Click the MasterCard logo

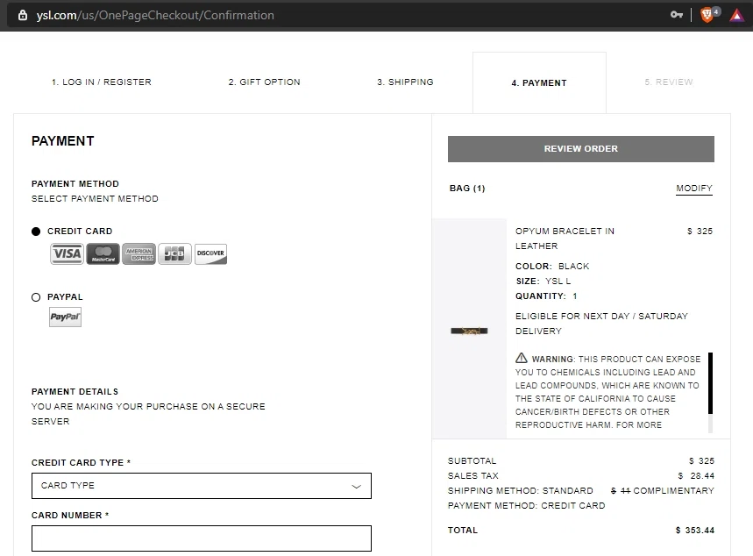pyautogui.click(x=103, y=253)
